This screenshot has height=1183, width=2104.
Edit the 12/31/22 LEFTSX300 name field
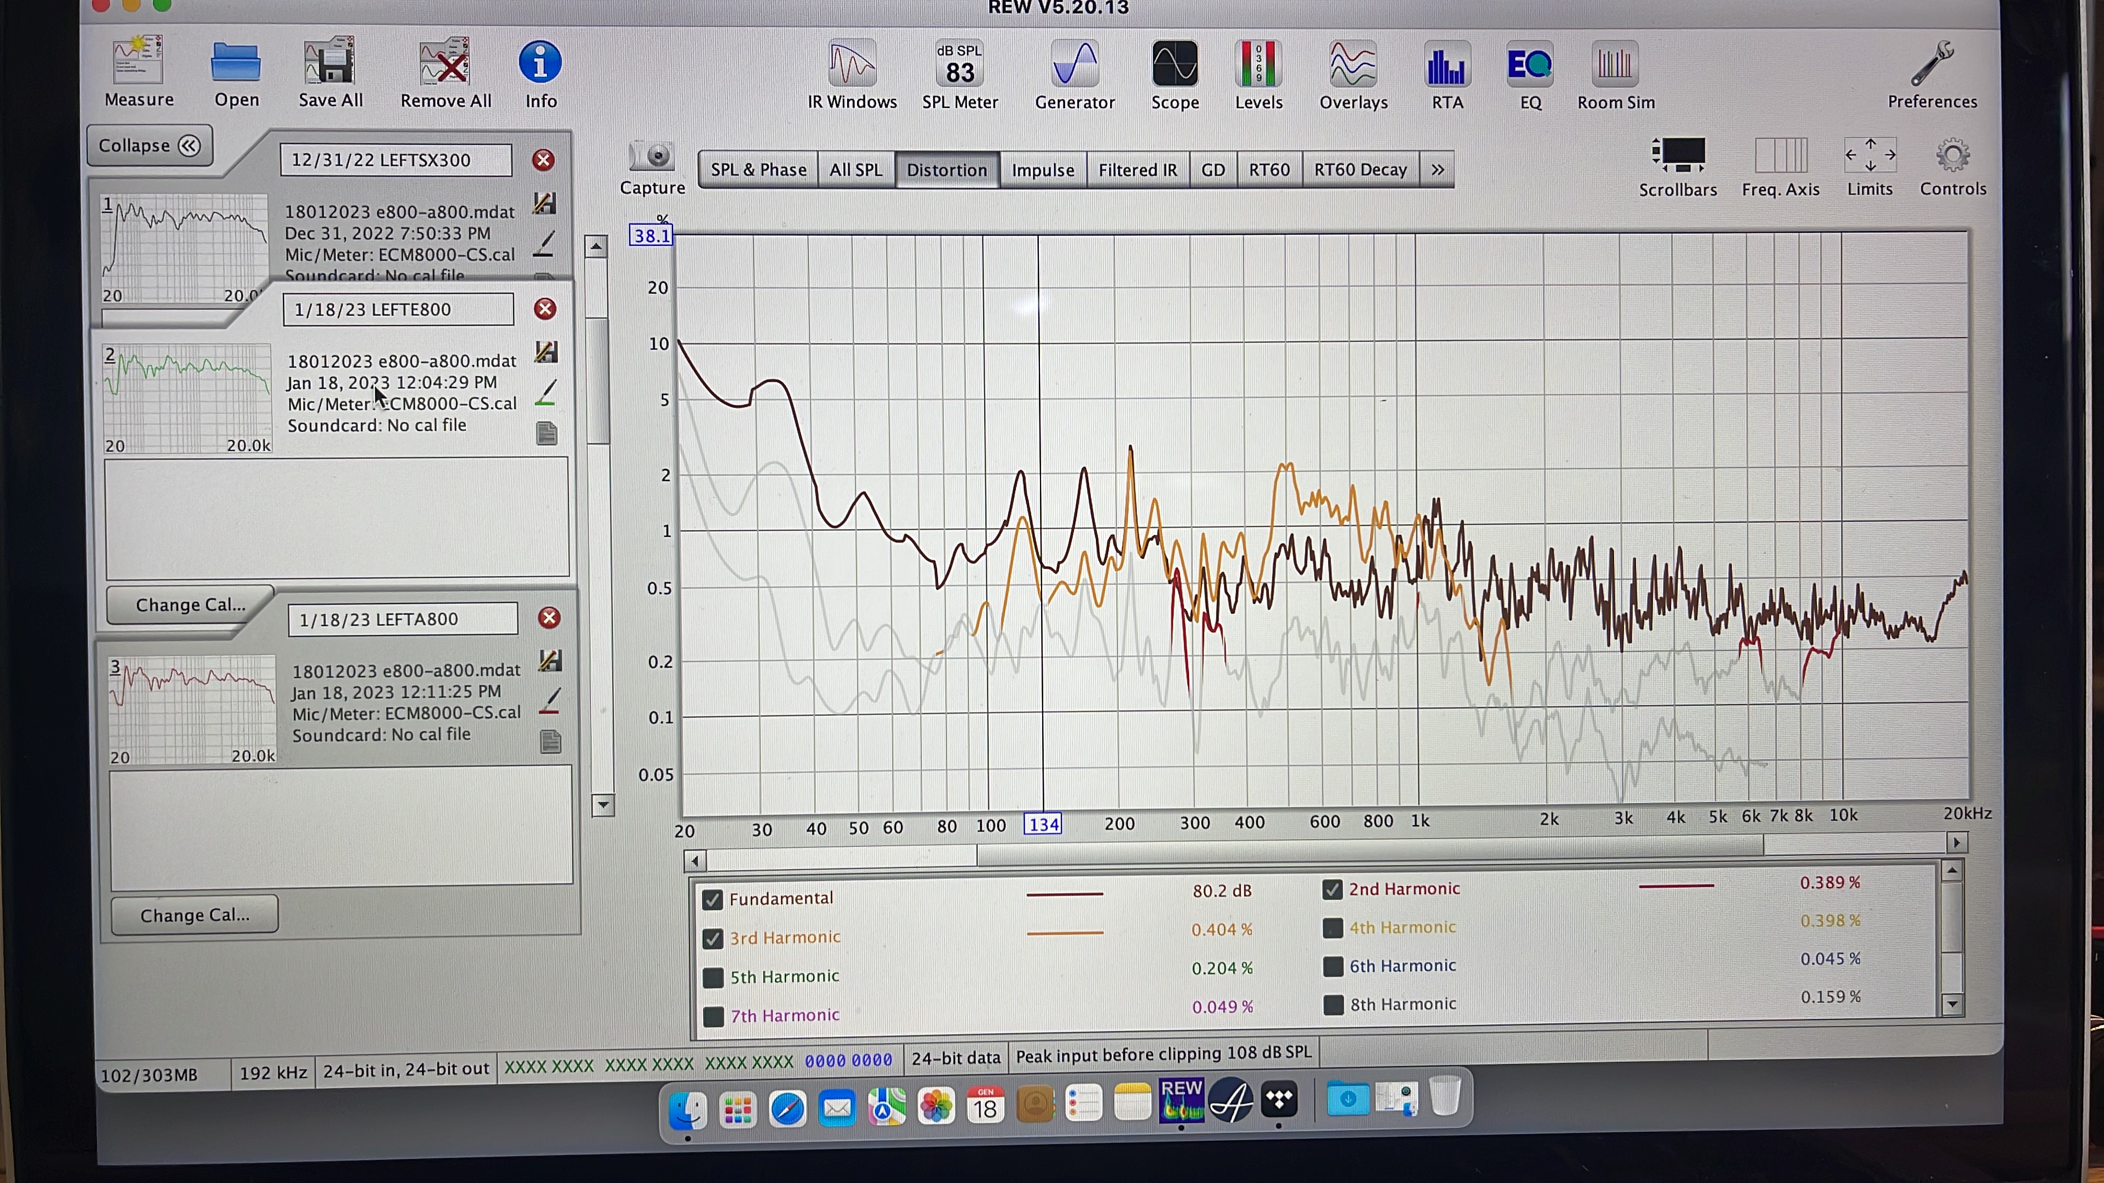click(396, 160)
